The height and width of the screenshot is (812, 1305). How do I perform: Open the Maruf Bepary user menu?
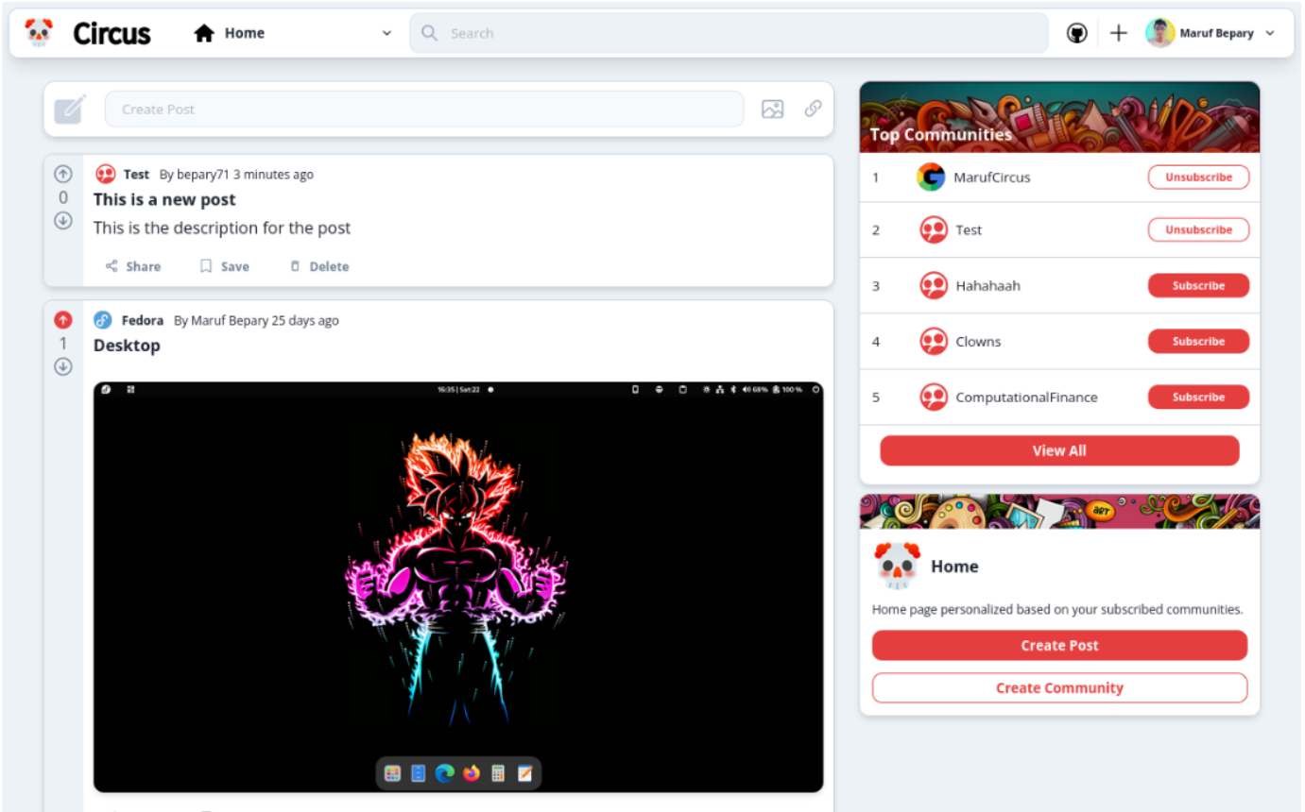1211,33
